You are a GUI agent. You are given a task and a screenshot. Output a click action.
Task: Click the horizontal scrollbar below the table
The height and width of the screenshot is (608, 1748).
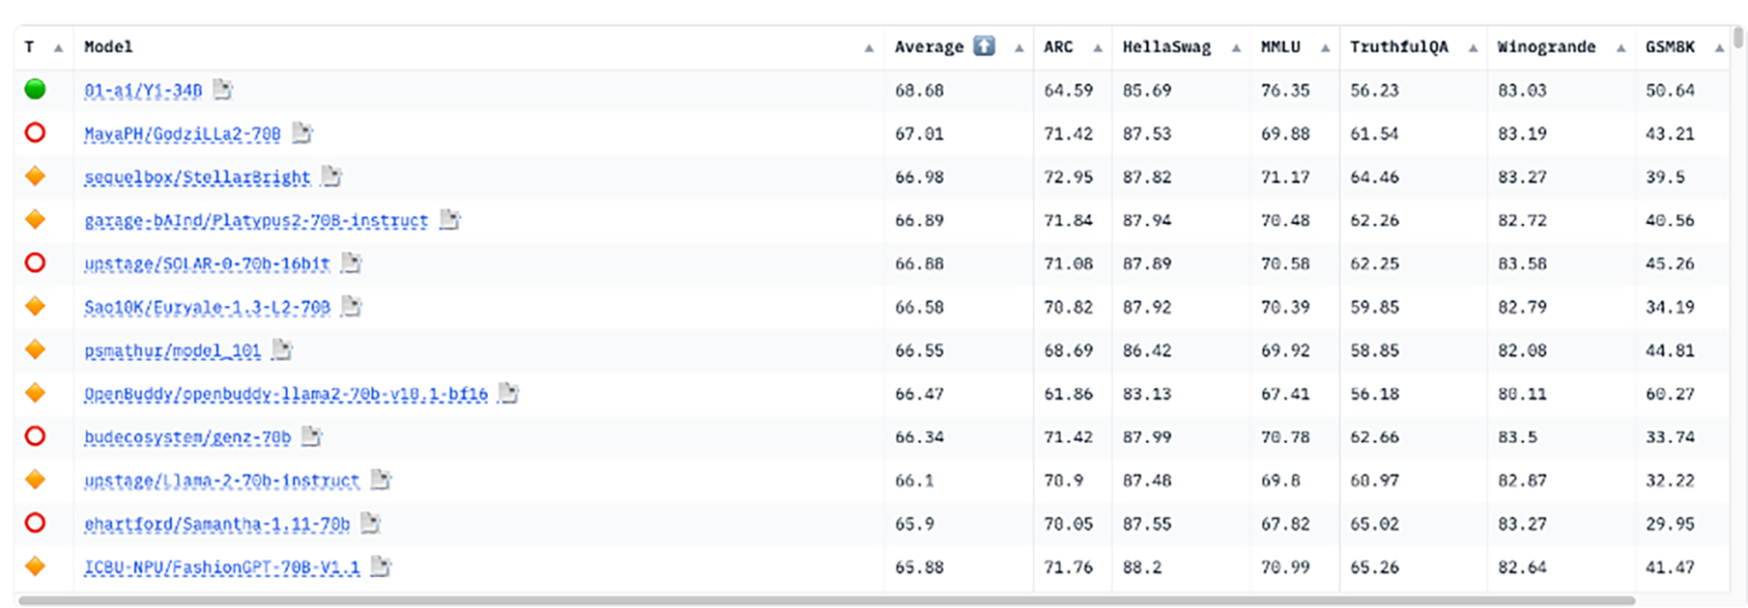[826, 600]
